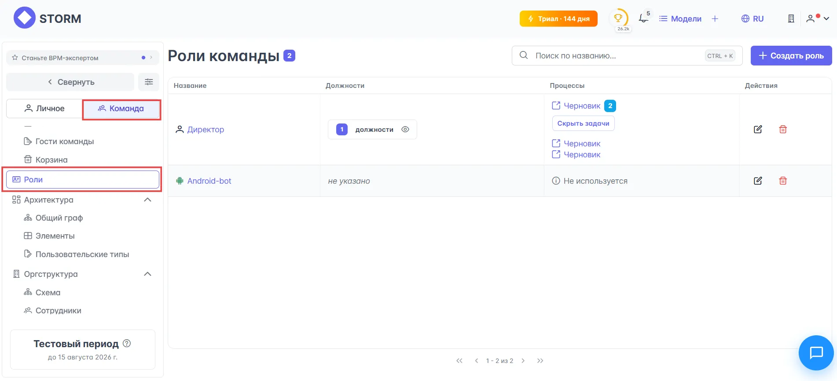
Task: Switch to the Личное tab
Action: pyautogui.click(x=44, y=109)
